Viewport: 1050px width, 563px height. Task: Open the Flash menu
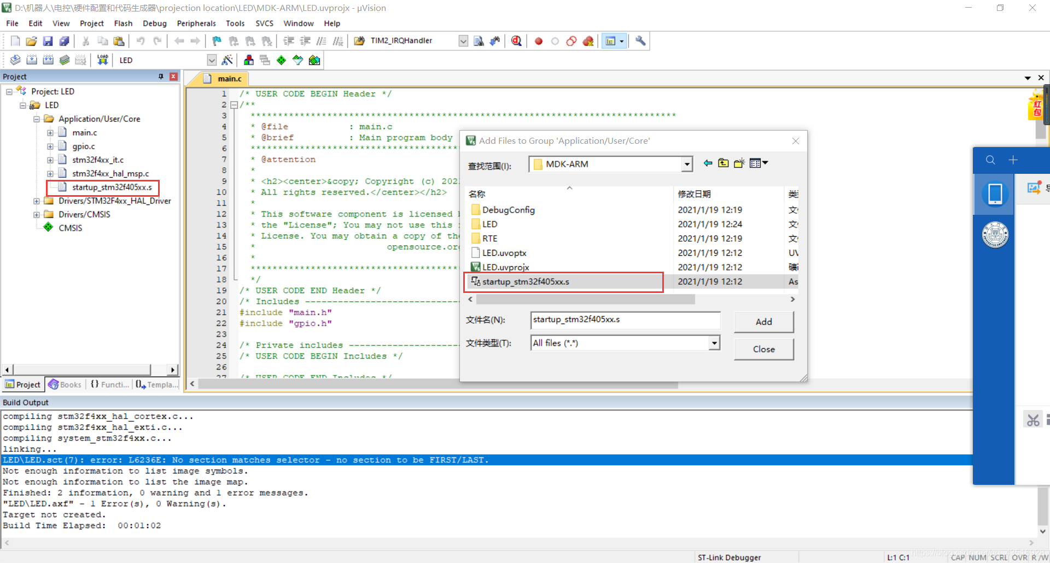[123, 24]
